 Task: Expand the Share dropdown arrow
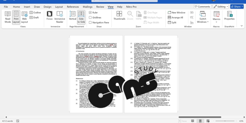pyautogui.click(x=242, y=7)
